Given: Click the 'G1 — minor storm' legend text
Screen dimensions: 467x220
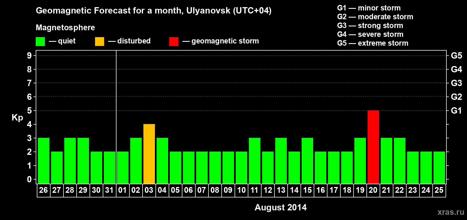Looking at the screenshot, I should pos(369,8).
